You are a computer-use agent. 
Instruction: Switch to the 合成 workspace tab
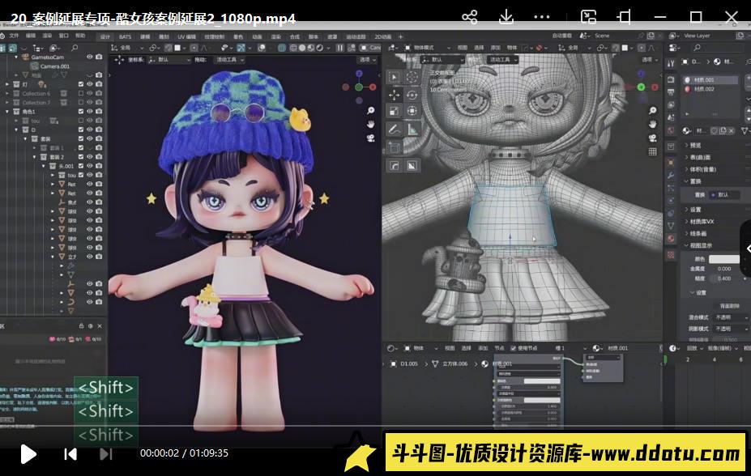click(295, 37)
